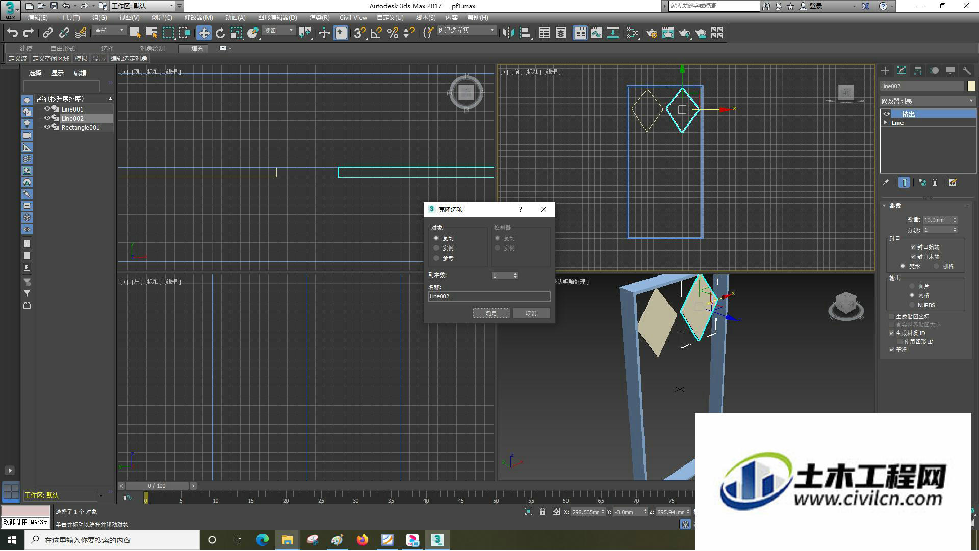Open the Tools menu
The width and height of the screenshot is (979, 551).
tap(70, 18)
